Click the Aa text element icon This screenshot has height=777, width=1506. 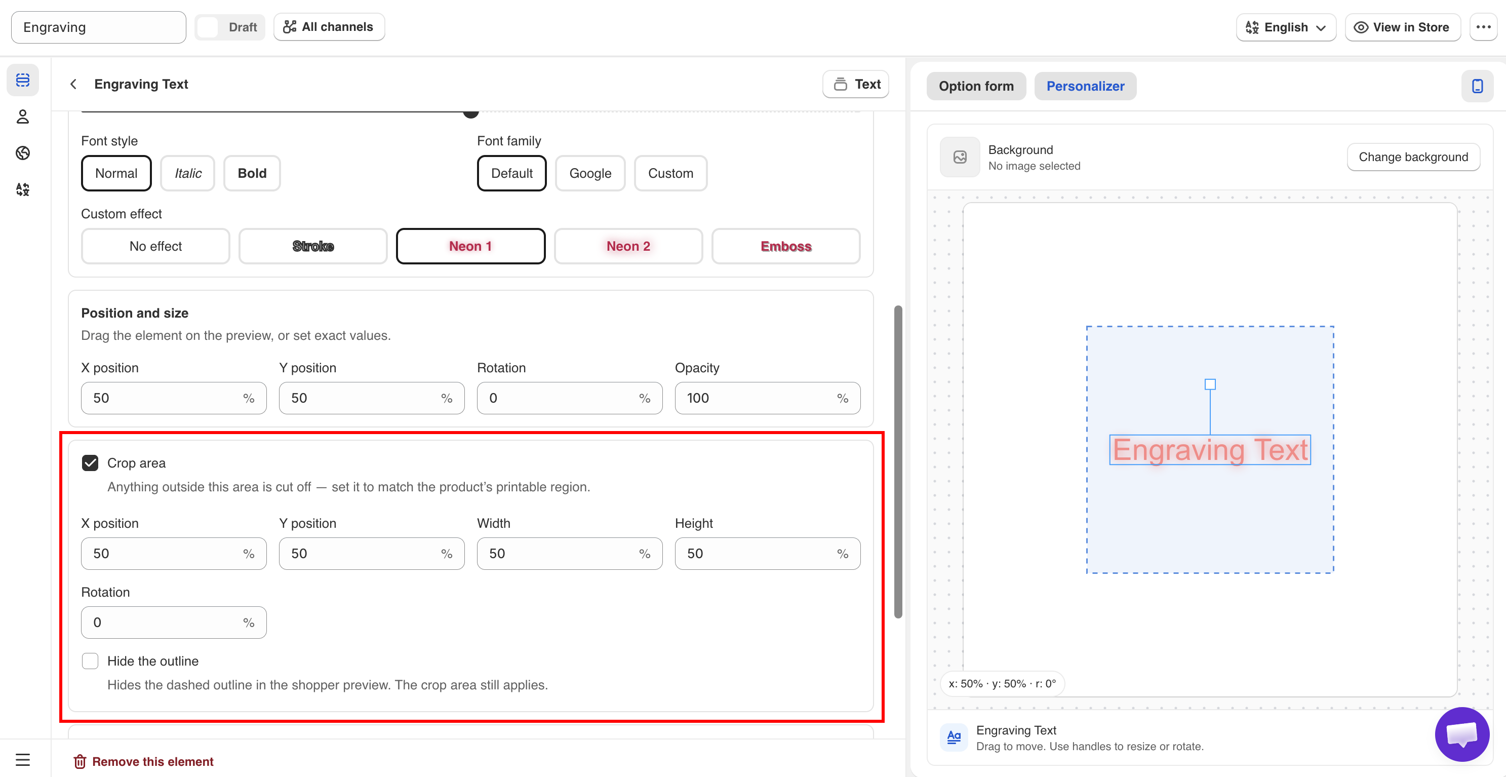954,736
